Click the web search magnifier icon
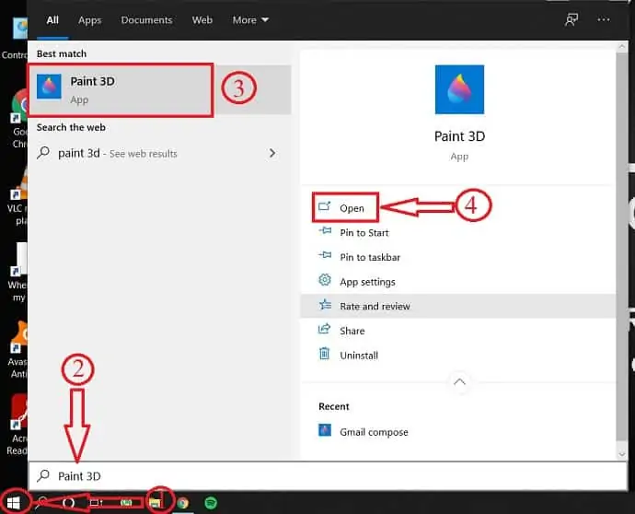The height and width of the screenshot is (514, 635). [x=43, y=153]
